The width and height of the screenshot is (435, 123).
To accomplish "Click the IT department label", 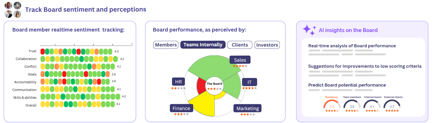I will (x=249, y=82).
